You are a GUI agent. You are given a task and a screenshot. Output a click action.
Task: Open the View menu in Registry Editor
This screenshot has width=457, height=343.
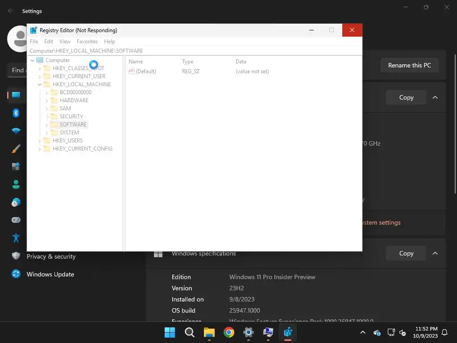pyautogui.click(x=65, y=42)
